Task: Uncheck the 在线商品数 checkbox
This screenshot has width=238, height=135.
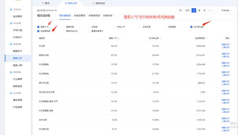Action: point(38,31)
